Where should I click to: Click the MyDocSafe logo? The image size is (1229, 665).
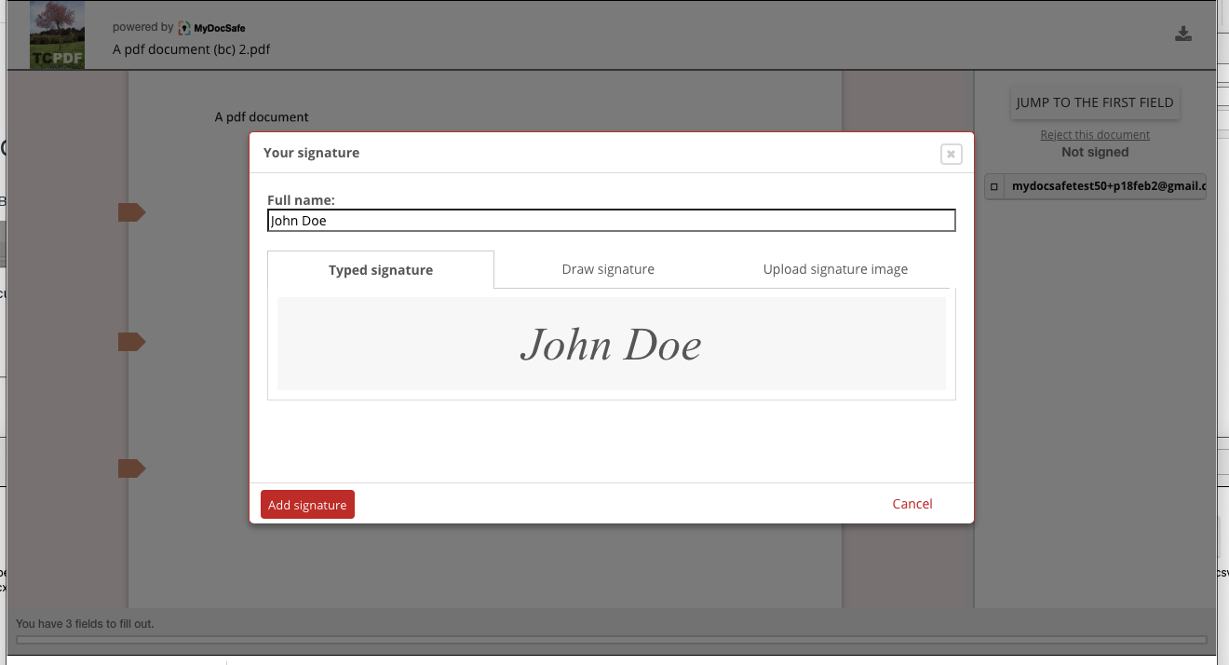(212, 28)
